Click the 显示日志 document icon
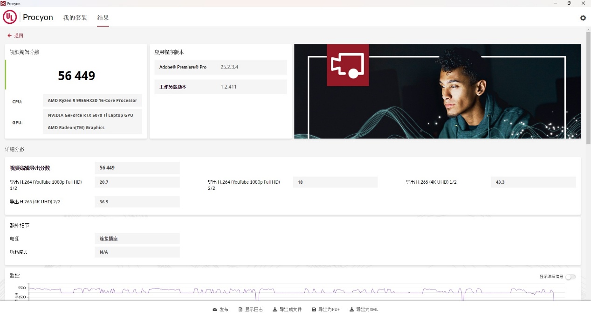591x318 pixels. [x=241, y=310]
